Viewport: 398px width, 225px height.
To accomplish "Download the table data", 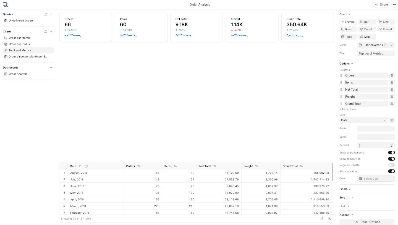I will (329, 218).
